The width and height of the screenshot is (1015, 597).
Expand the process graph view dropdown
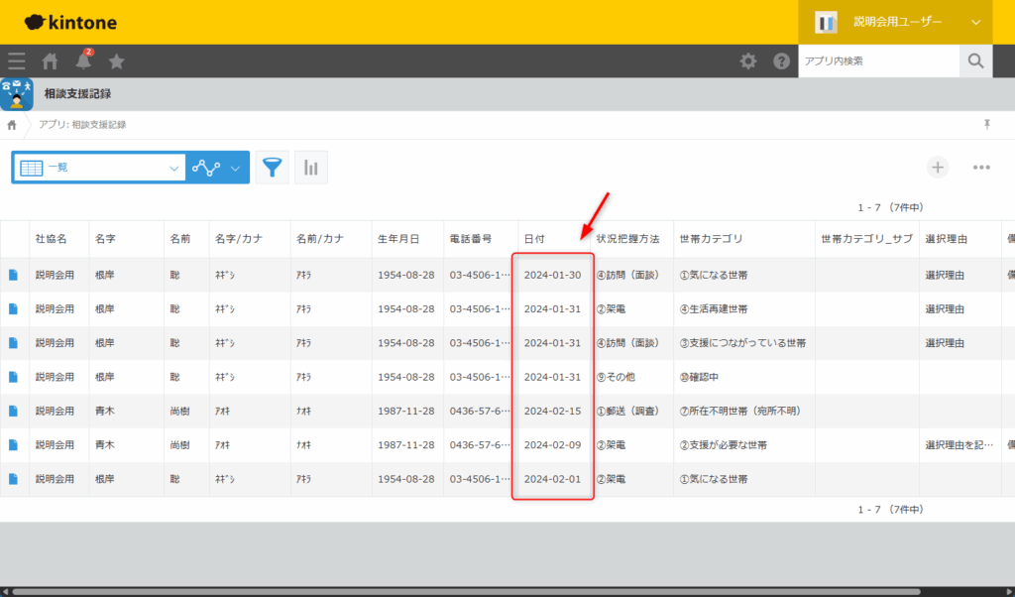(217, 168)
